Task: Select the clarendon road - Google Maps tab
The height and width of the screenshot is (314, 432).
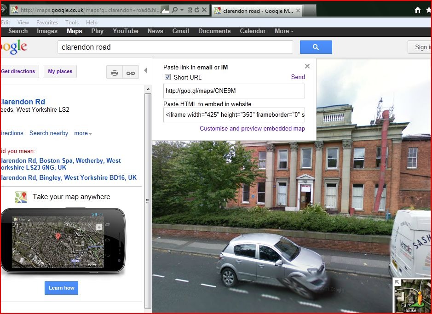Action: click(257, 11)
